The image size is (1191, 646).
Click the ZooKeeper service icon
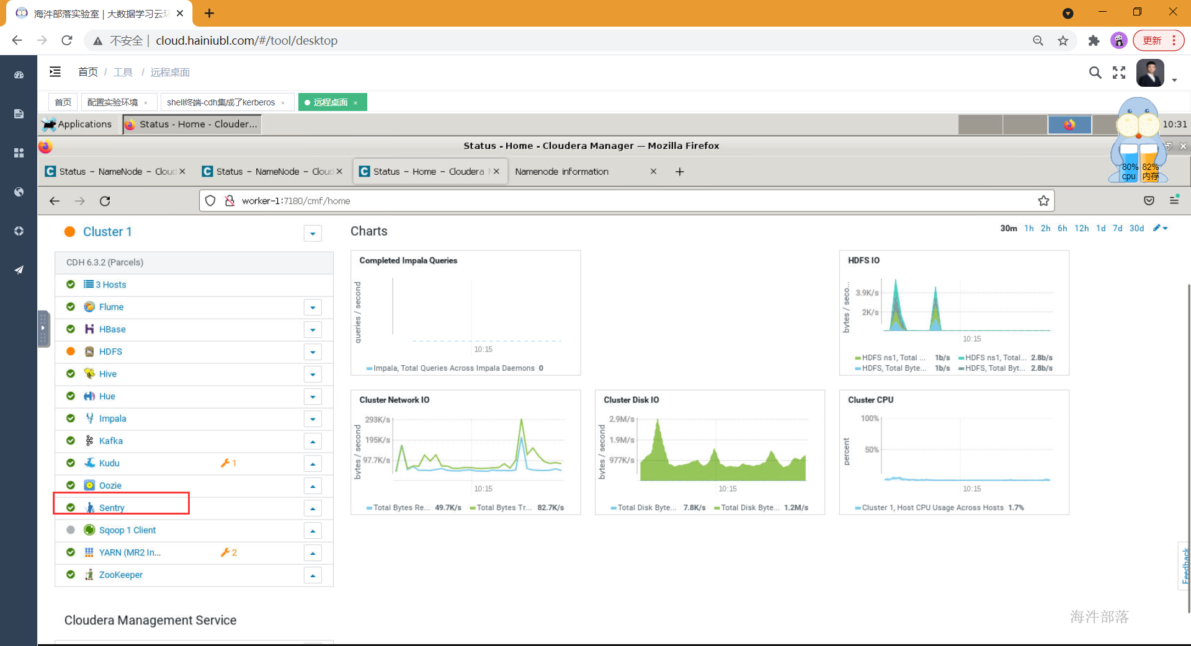click(x=89, y=575)
